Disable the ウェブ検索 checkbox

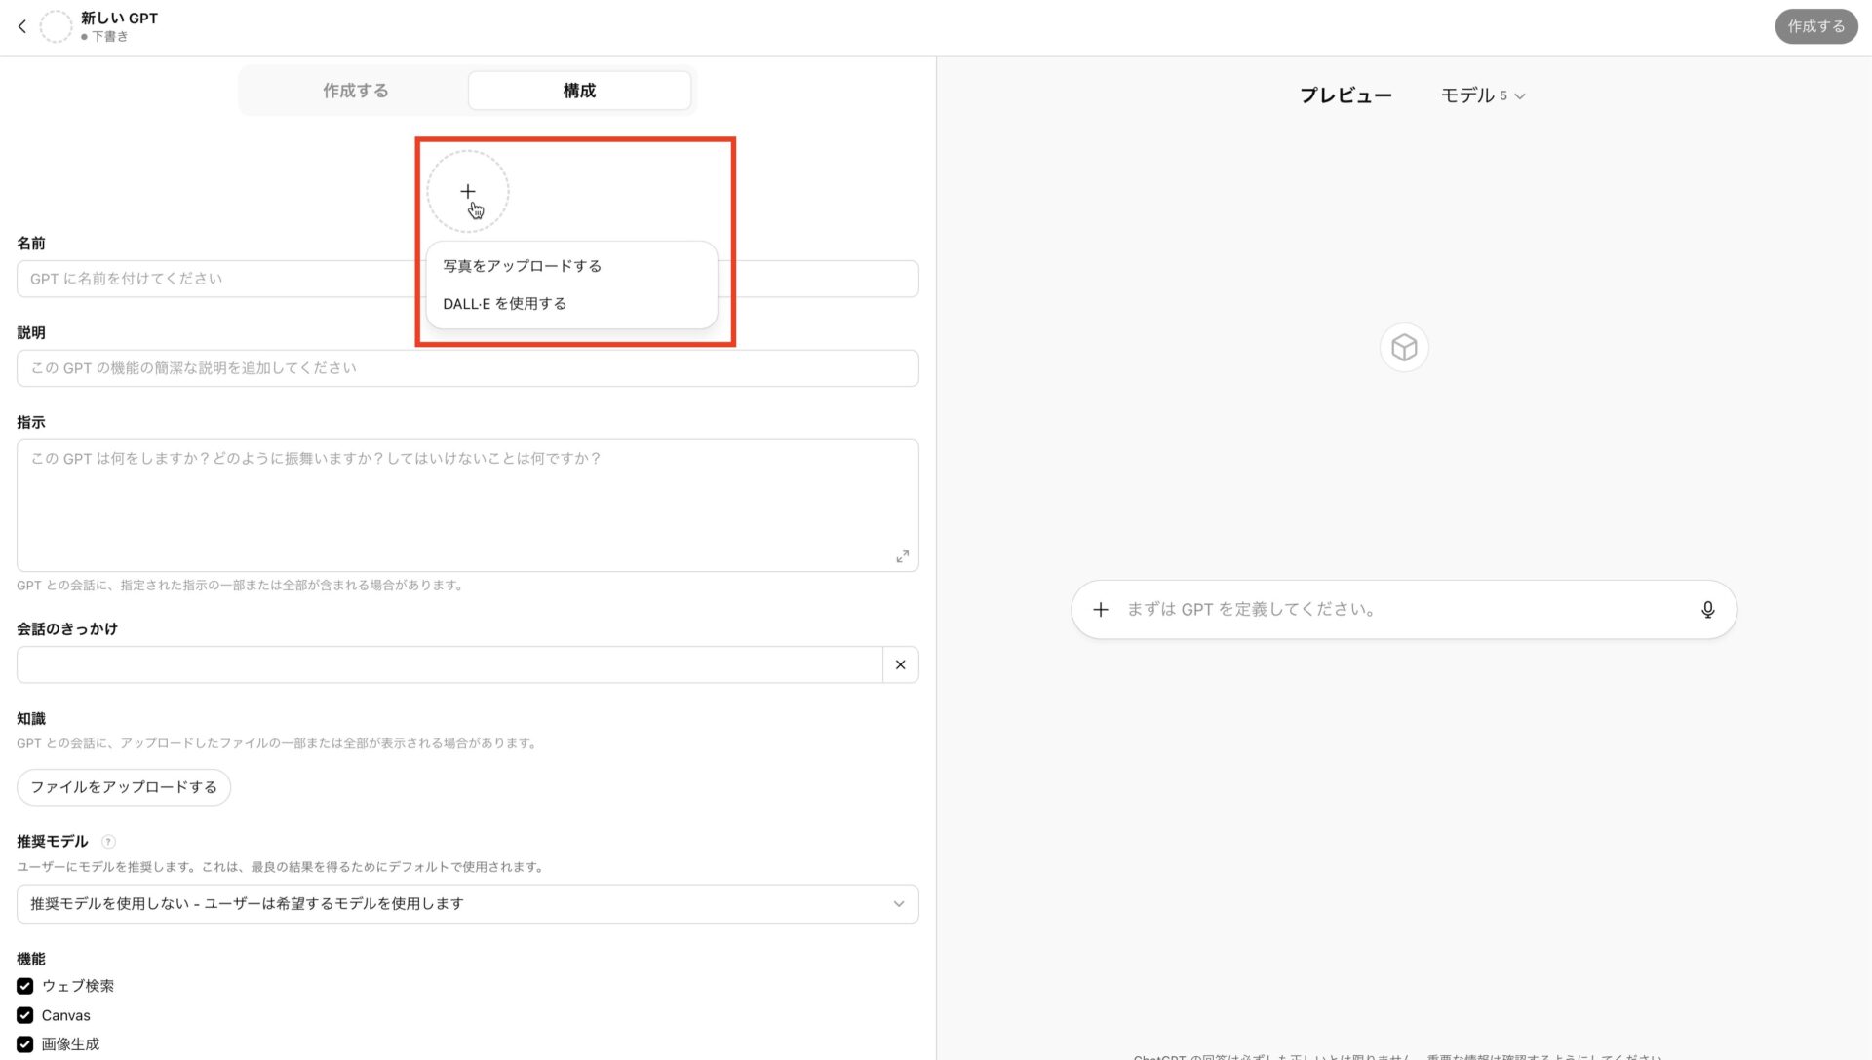(x=24, y=986)
